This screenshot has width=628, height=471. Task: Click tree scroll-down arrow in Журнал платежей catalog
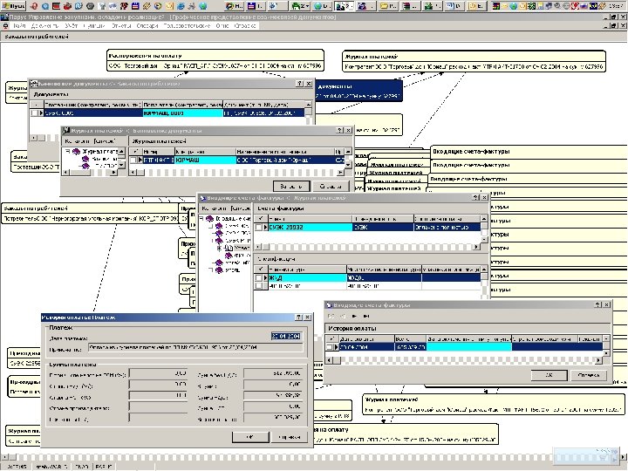click(x=122, y=165)
